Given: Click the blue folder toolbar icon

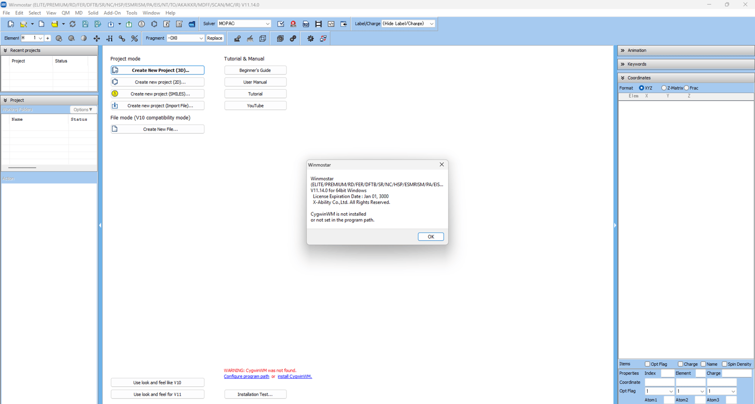Looking at the screenshot, I should (192, 24).
